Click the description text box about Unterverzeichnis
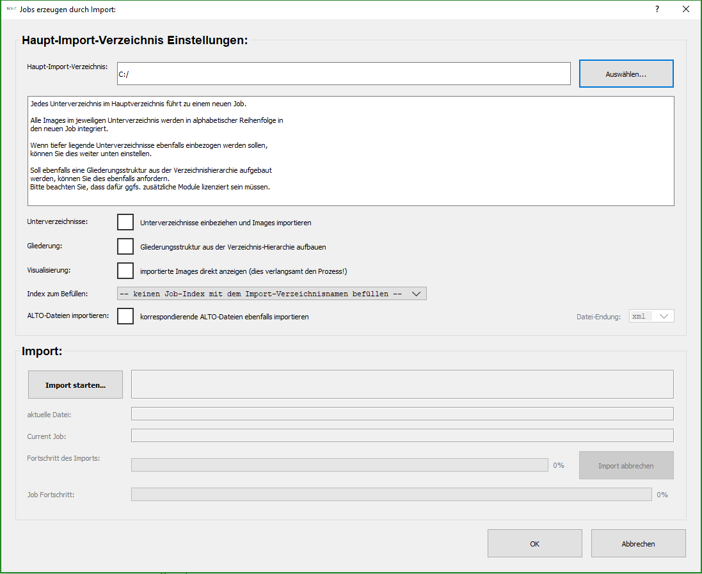Viewport: 702px width, 574px height. pyautogui.click(x=351, y=151)
